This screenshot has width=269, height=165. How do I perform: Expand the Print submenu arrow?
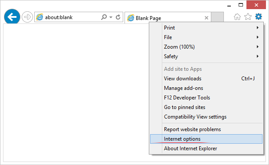tap(258, 28)
